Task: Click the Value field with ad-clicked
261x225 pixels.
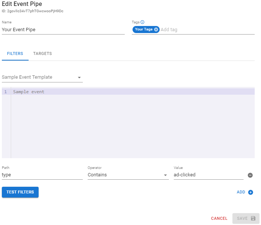Action: coord(208,175)
